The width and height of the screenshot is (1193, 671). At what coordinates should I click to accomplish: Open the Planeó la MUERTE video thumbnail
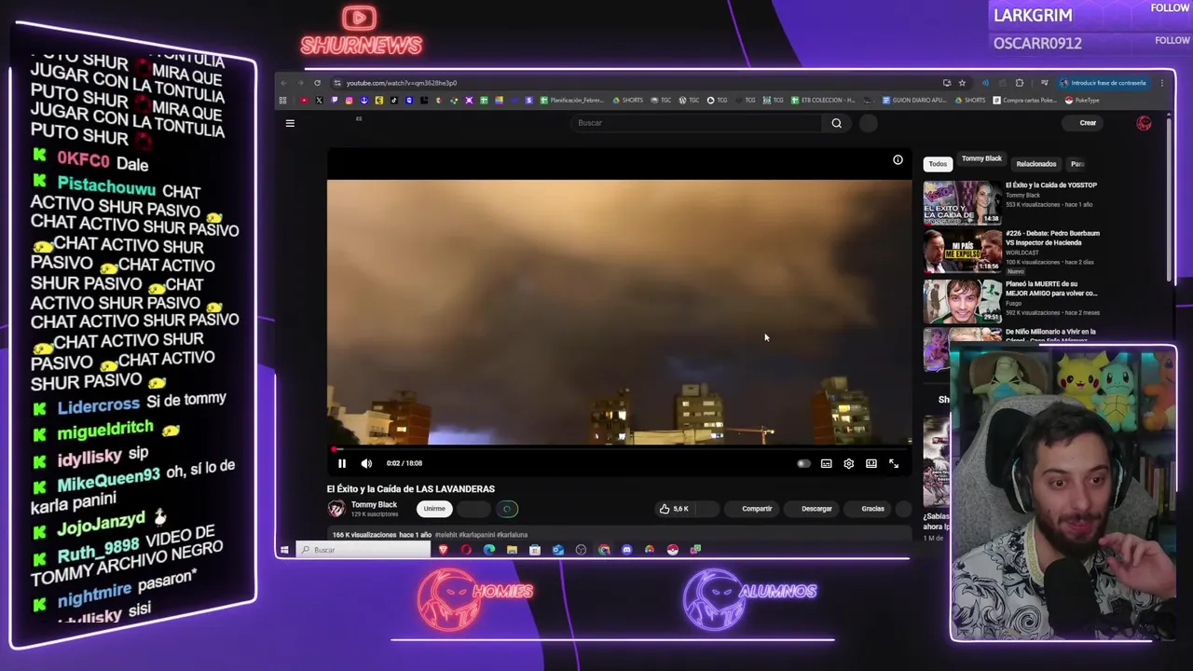click(x=963, y=301)
